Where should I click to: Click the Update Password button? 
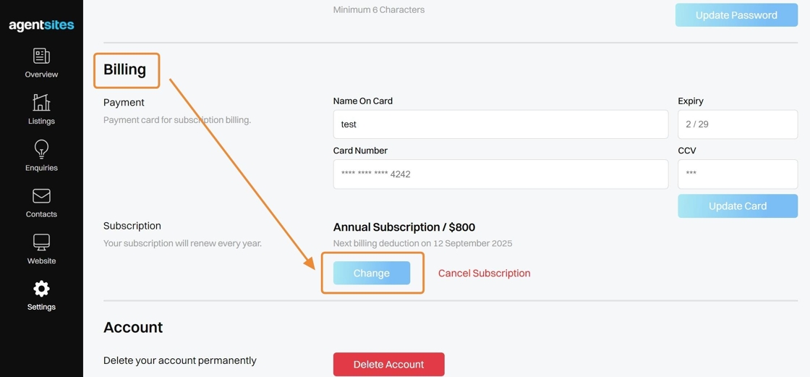(736, 15)
